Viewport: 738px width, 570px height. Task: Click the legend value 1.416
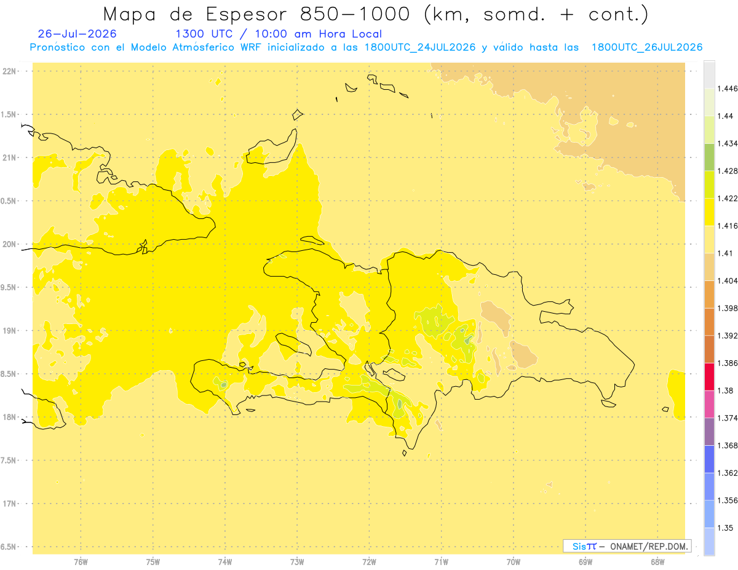[x=728, y=226]
